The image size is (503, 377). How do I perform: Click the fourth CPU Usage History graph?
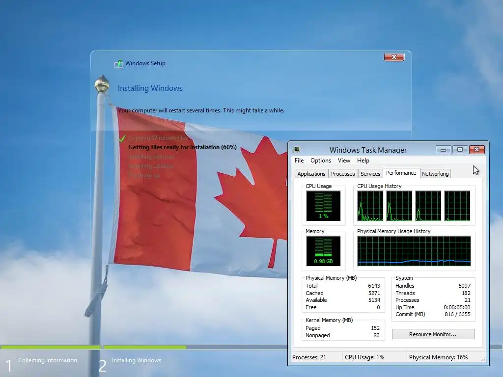point(457,206)
